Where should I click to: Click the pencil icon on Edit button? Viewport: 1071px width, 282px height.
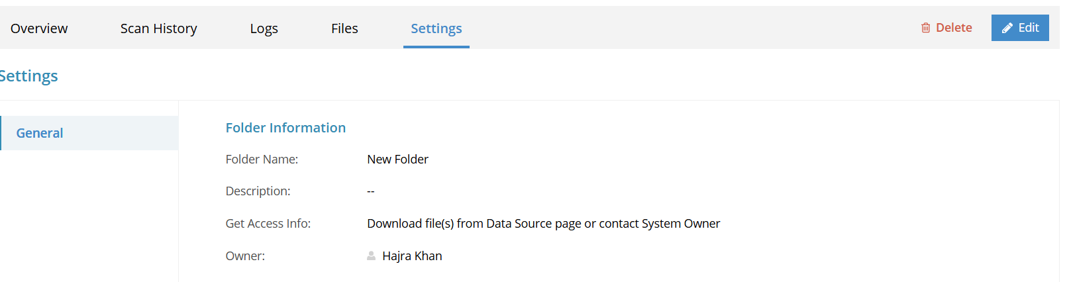[x=1007, y=28]
